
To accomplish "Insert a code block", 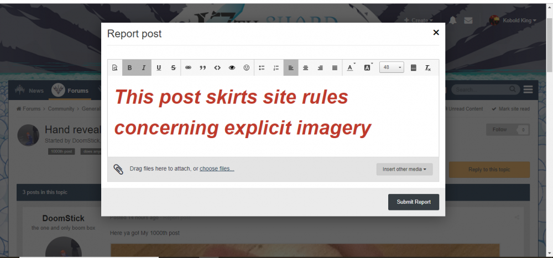I will point(217,67).
